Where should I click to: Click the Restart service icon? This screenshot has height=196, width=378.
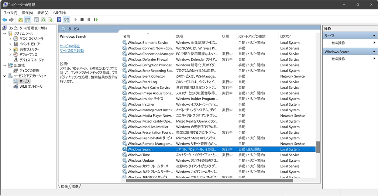coord(96,20)
